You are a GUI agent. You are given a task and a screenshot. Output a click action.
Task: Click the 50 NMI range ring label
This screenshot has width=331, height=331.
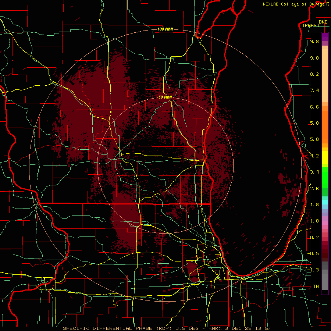[x=165, y=97]
